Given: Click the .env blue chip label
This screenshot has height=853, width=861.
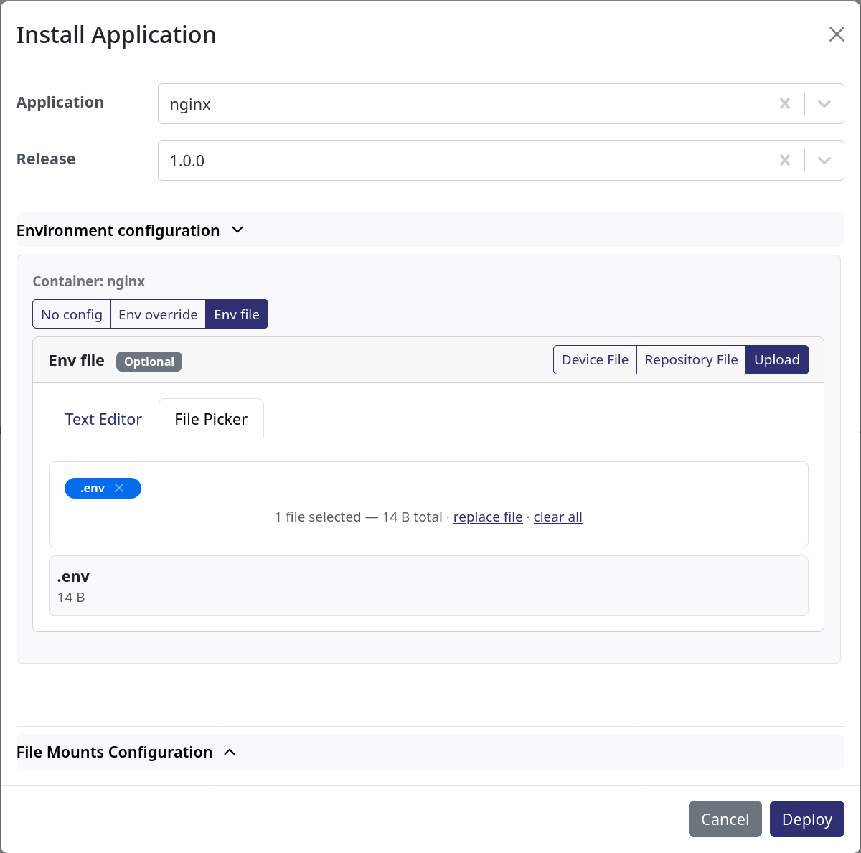Looking at the screenshot, I should [93, 488].
